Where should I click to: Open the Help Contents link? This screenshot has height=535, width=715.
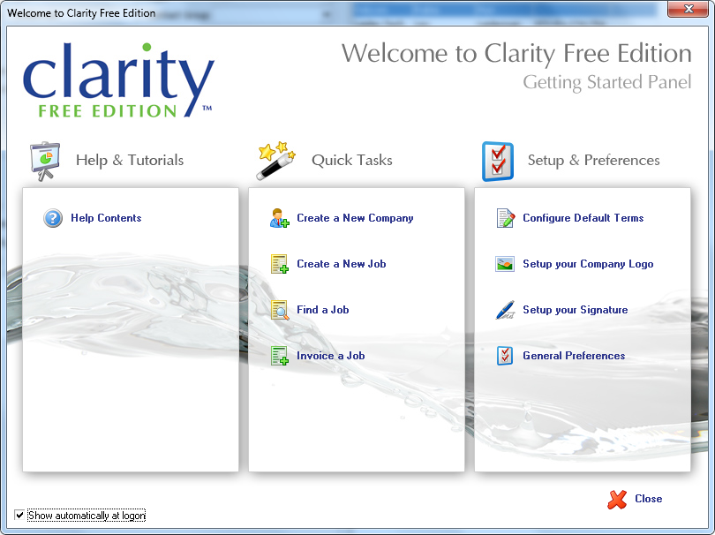point(106,218)
